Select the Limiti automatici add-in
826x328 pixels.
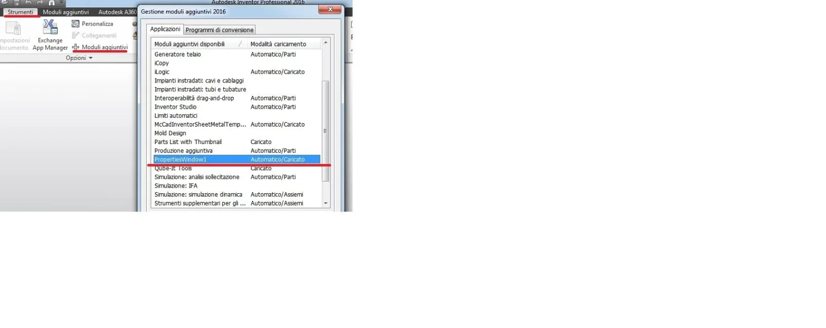237,115
